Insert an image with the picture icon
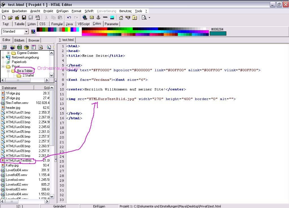Viewport: 289px width, 208px height. [112, 18]
